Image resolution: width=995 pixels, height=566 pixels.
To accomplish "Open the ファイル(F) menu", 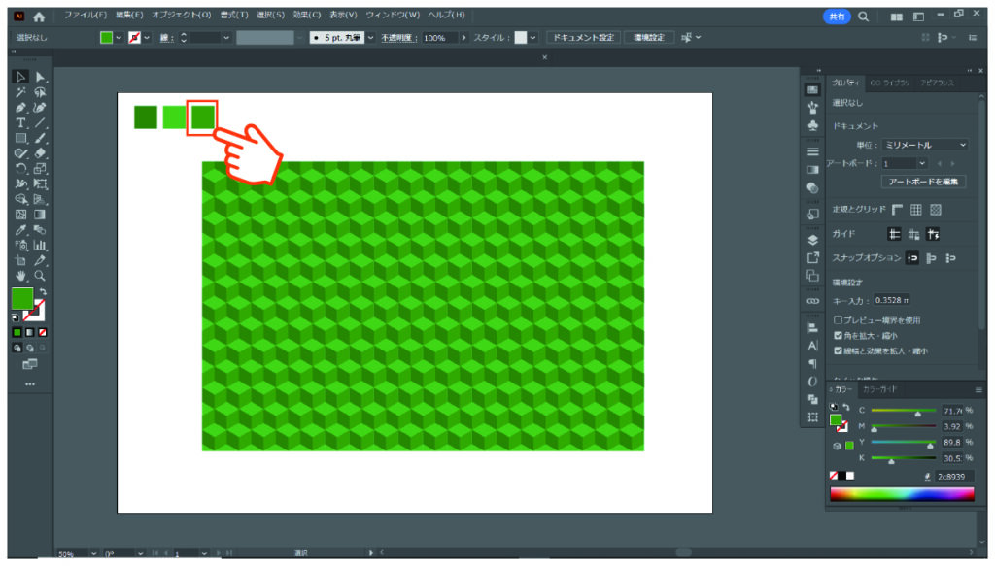I will click(x=86, y=15).
